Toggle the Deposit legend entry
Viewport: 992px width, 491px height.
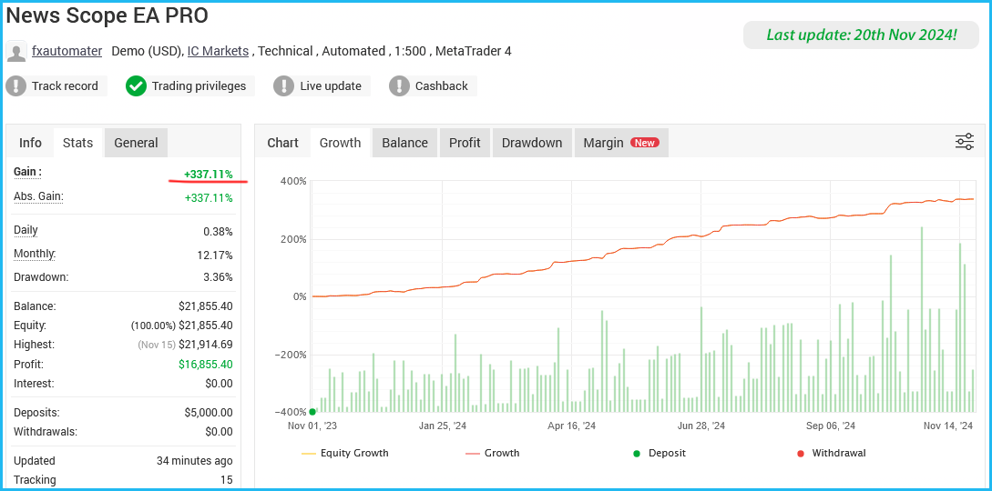659,453
